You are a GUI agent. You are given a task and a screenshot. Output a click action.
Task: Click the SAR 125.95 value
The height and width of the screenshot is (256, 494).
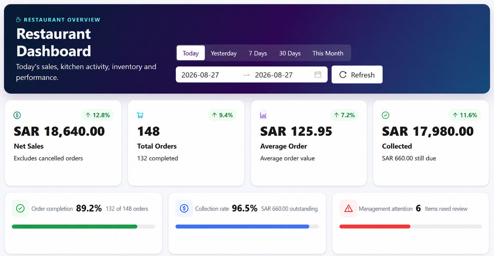pyautogui.click(x=296, y=132)
